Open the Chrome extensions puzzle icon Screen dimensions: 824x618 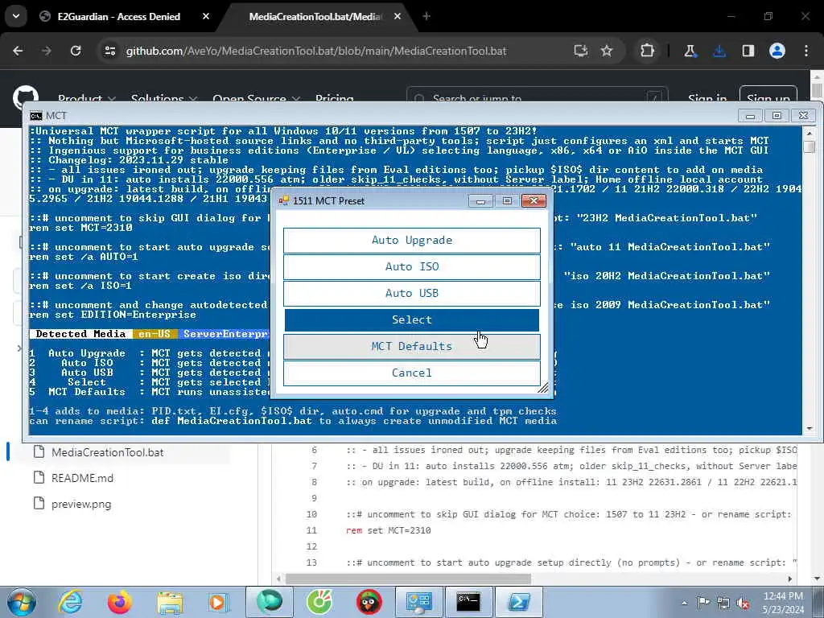pyautogui.click(x=648, y=51)
